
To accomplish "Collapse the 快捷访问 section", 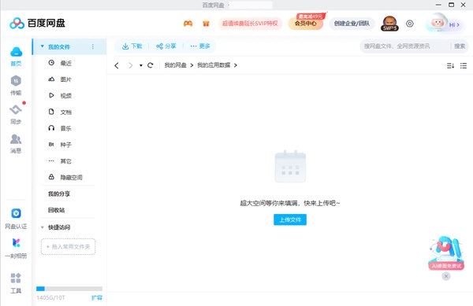I will [x=43, y=227].
